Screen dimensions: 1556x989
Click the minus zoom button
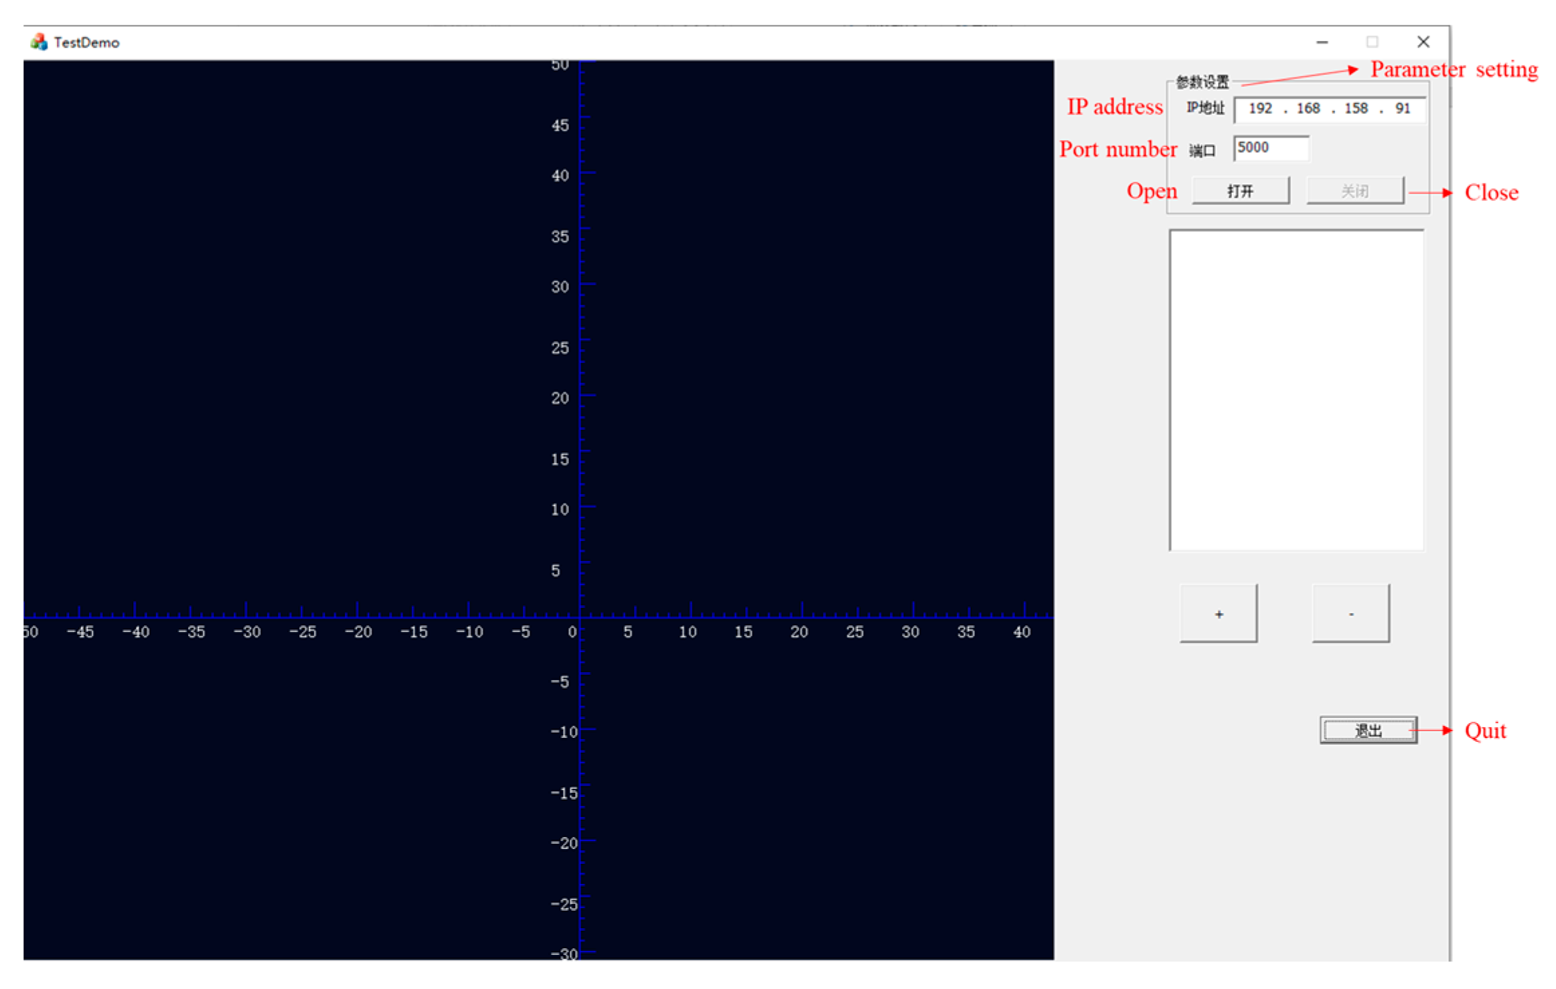coord(1351,614)
